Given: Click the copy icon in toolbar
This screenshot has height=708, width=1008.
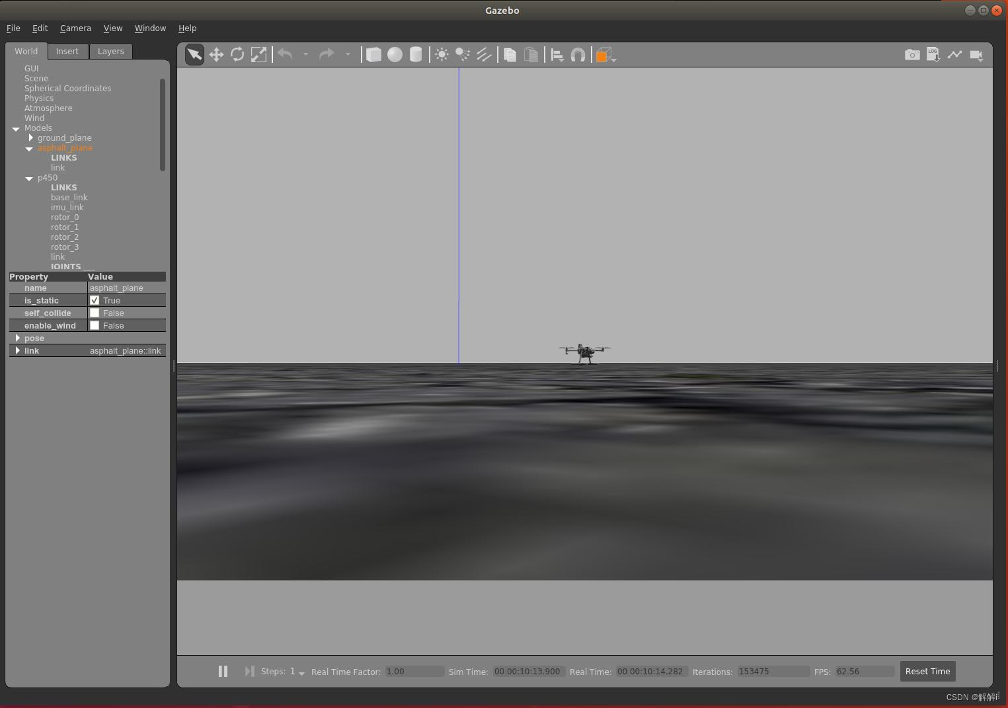Looking at the screenshot, I should pos(510,55).
